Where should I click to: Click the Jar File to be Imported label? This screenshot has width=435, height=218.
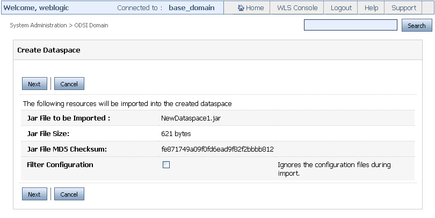(69, 118)
